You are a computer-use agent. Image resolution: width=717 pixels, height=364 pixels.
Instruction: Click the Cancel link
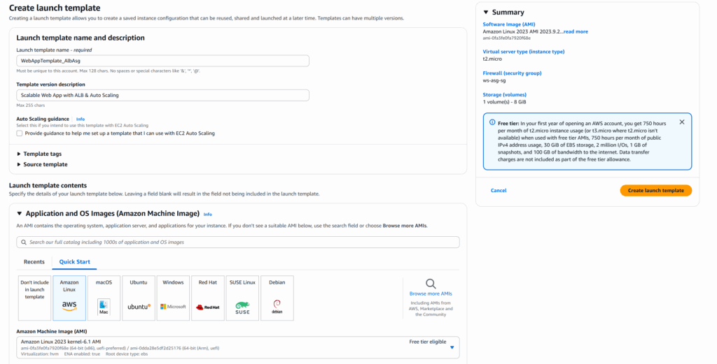498,191
